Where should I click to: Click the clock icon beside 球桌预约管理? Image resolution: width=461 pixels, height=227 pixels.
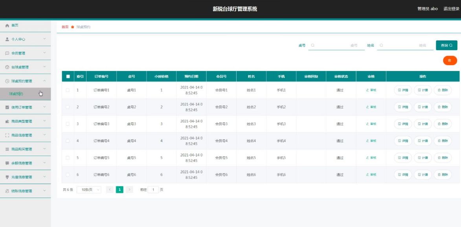[x=7, y=81]
